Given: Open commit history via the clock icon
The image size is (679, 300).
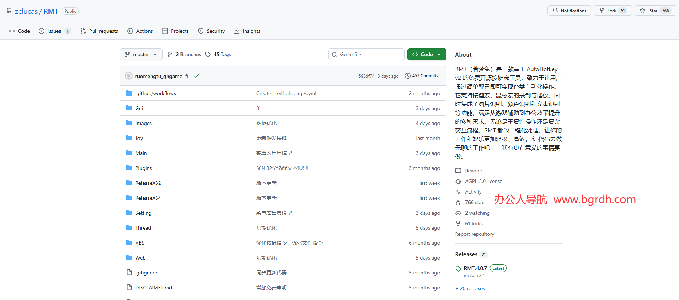Looking at the screenshot, I should click(x=407, y=76).
